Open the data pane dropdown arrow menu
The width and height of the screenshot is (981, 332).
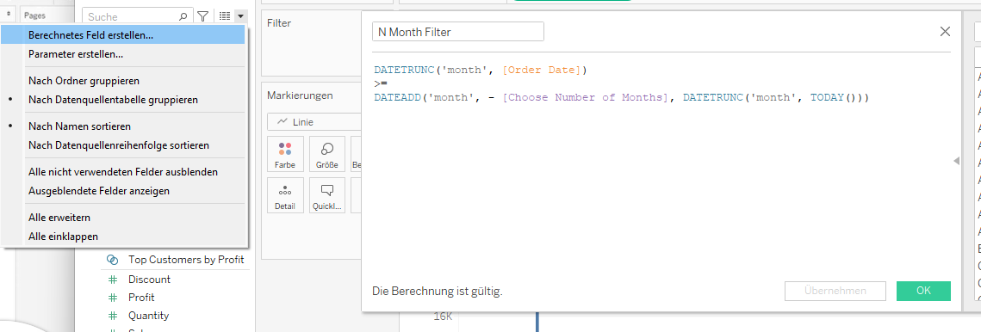pos(240,17)
